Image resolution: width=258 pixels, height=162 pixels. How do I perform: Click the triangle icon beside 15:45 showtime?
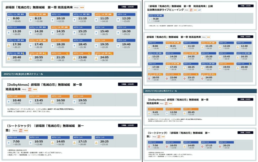[220, 58]
